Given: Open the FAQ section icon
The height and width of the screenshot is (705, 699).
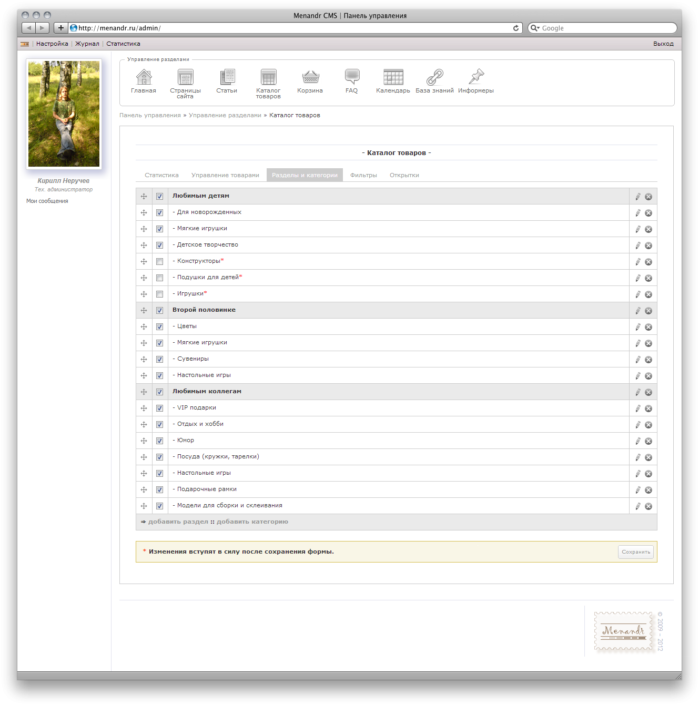Looking at the screenshot, I should pos(351,77).
